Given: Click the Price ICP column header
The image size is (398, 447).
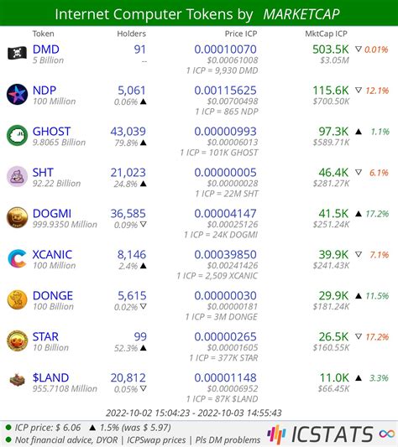Looking at the screenshot, I should (241, 34).
